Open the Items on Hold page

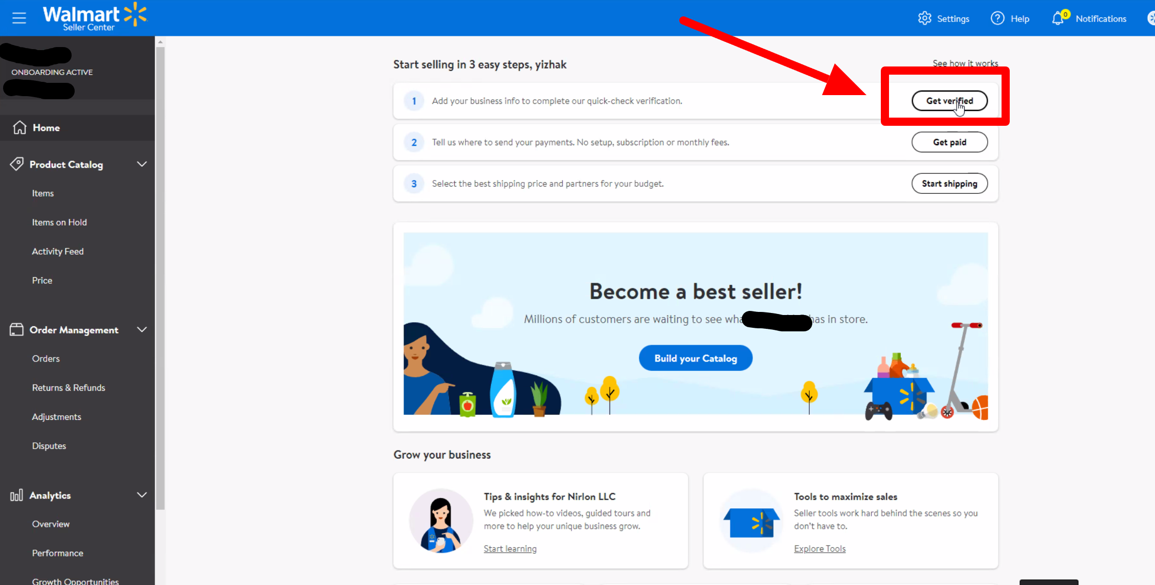(x=59, y=221)
